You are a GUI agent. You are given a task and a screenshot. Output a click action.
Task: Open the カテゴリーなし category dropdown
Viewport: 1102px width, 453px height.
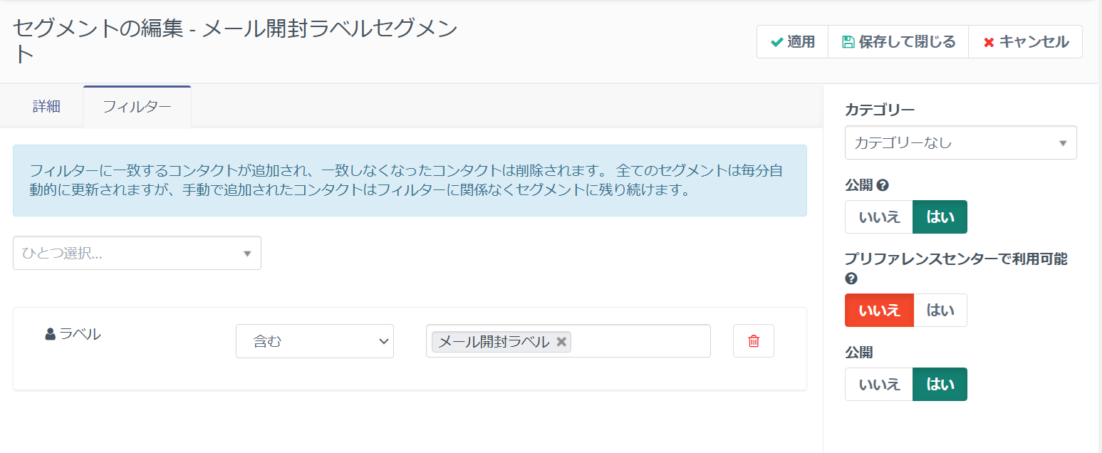[x=960, y=143]
